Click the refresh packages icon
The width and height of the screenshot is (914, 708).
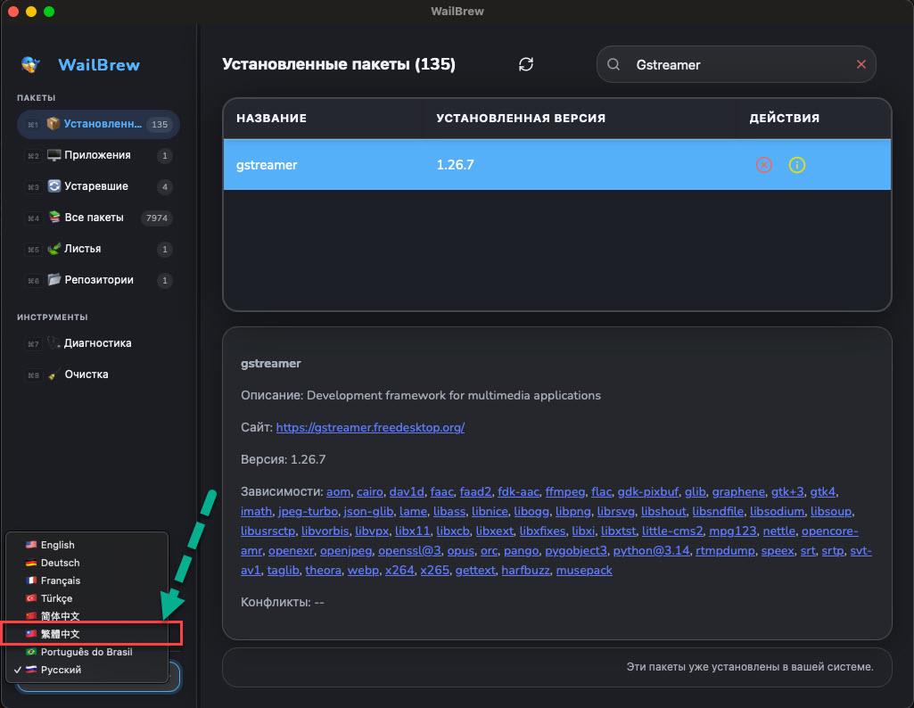click(x=526, y=64)
